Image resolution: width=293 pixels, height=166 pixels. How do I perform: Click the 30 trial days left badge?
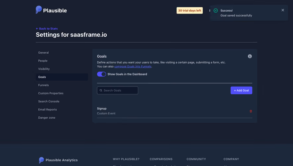189,11
